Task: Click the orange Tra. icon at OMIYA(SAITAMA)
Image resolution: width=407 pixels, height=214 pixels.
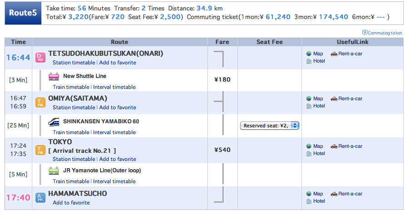Action: (40, 103)
